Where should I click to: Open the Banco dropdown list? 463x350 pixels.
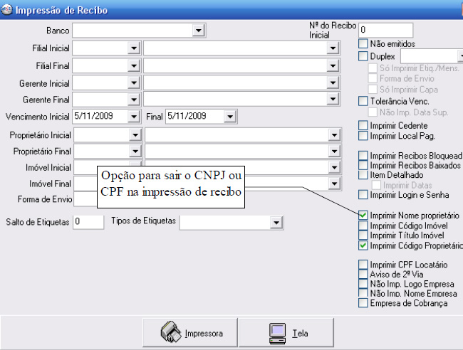pos(197,30)
